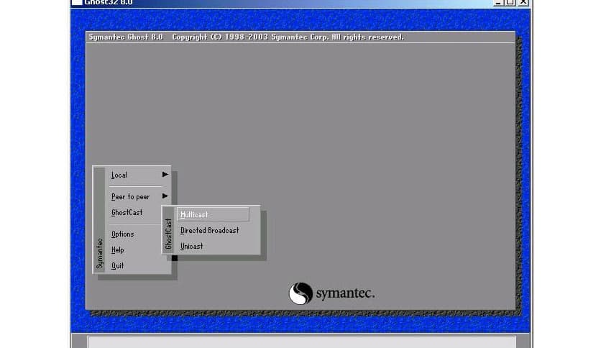Choose Directed Broadcast option
This screenshot has height=348, width=601.
point(210,230)
